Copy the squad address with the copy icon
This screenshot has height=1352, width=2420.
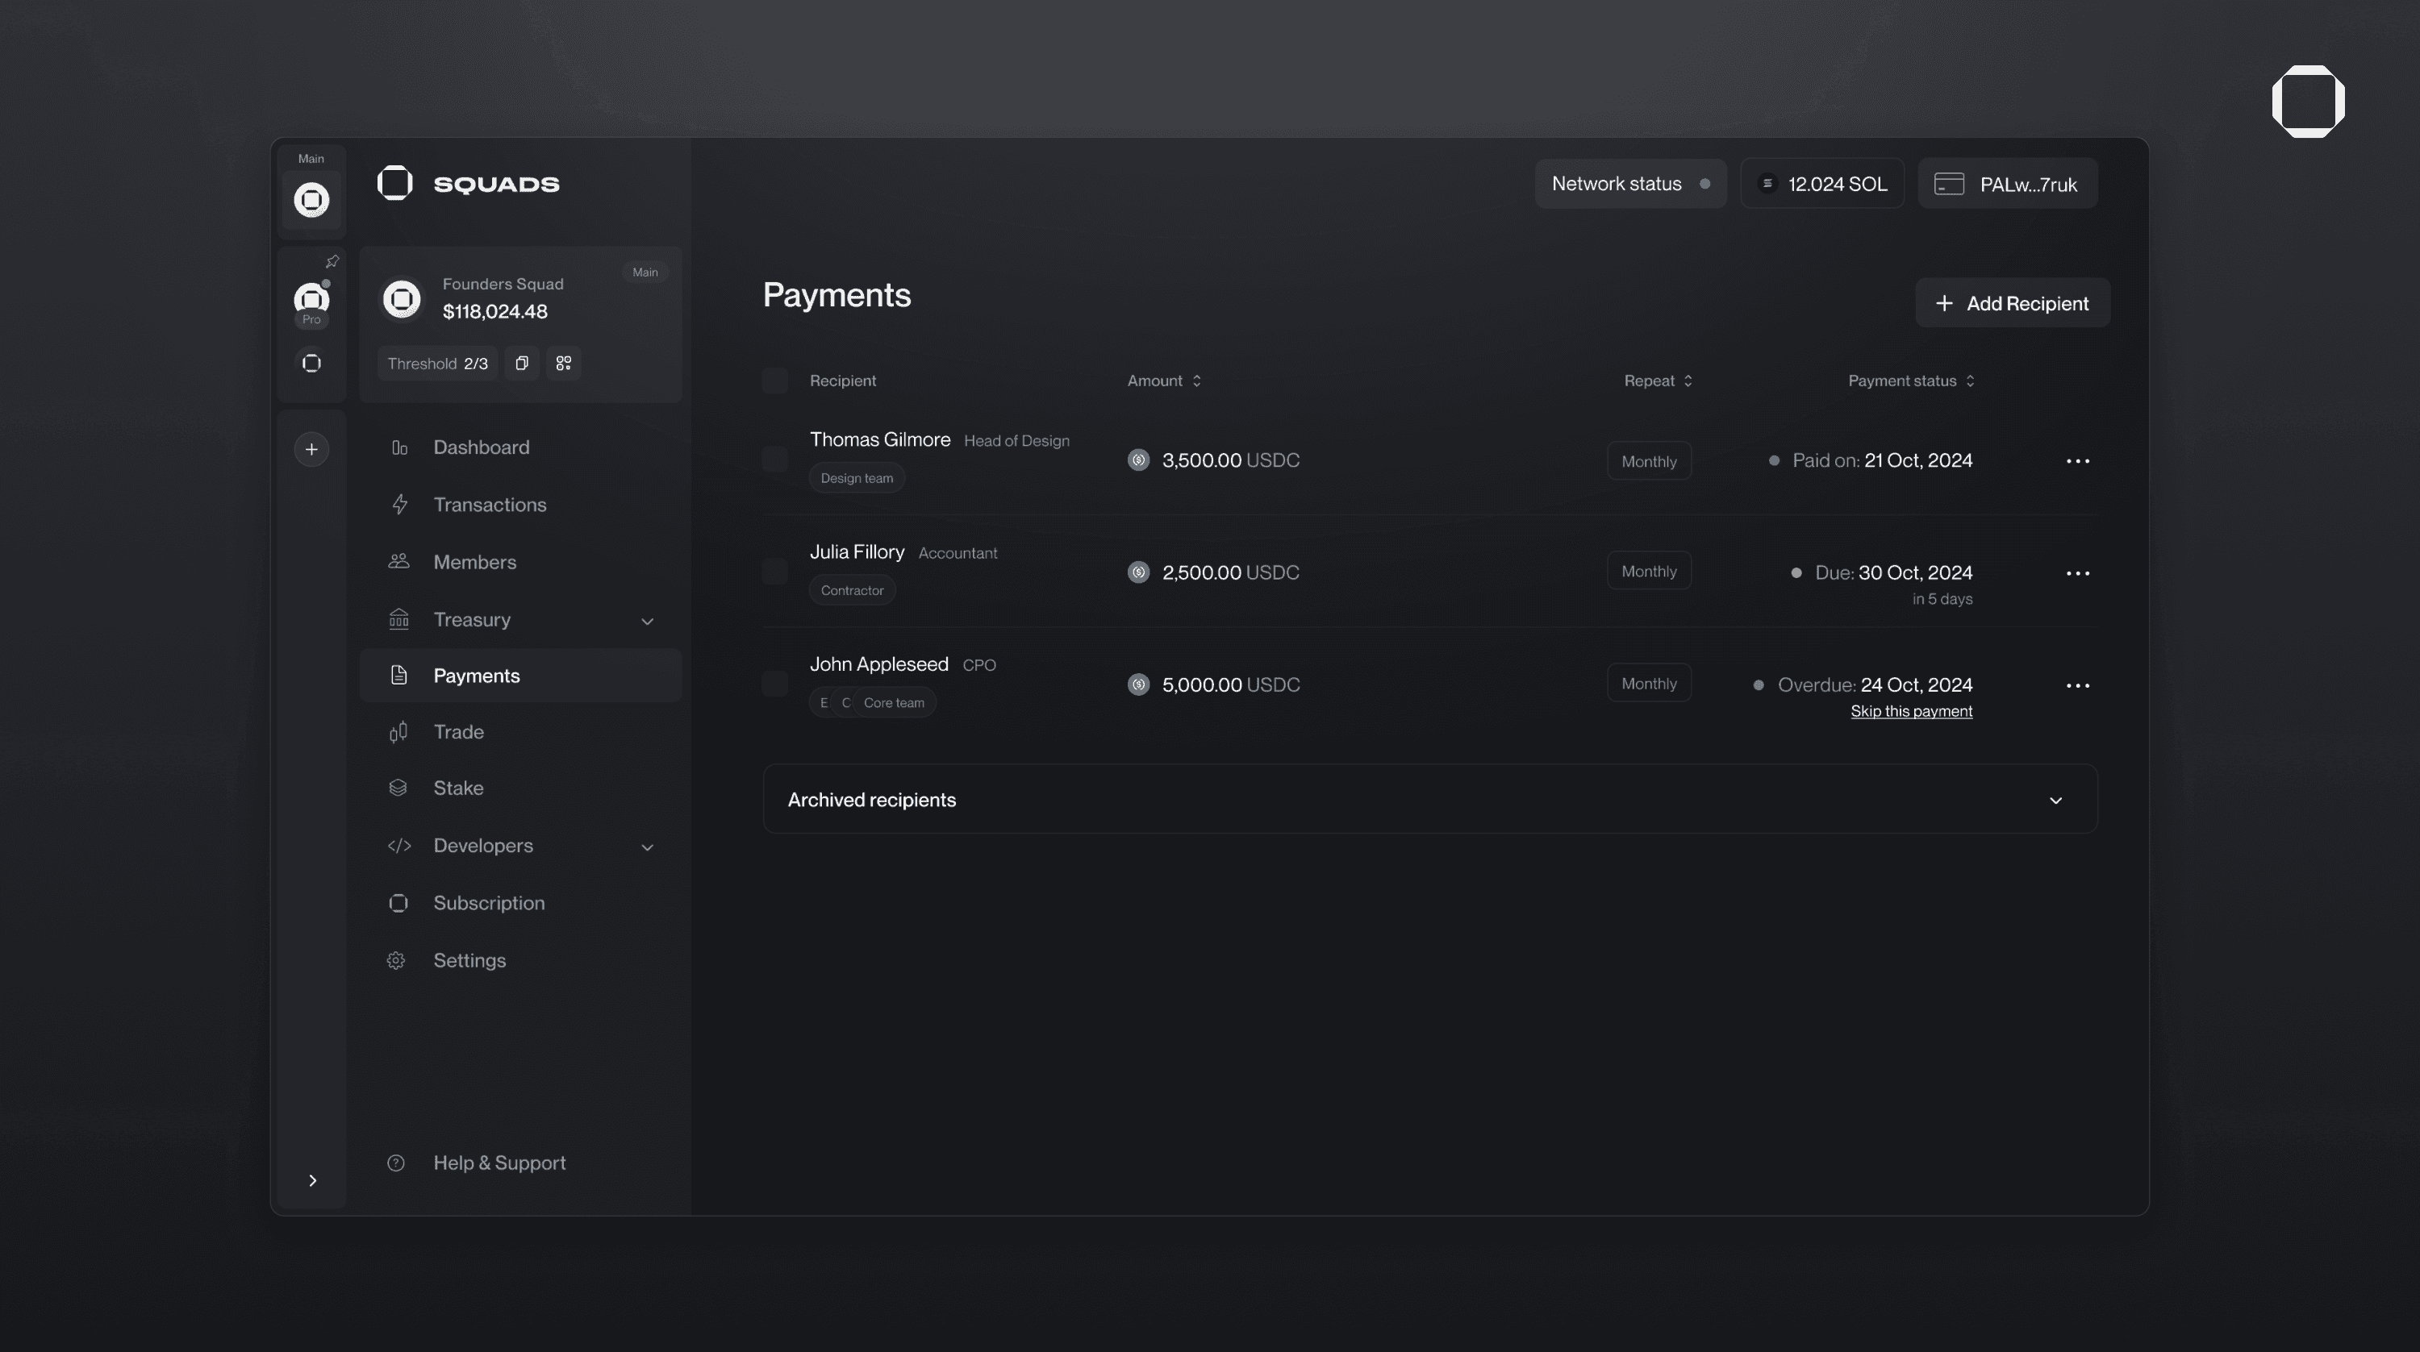(521, 363)
